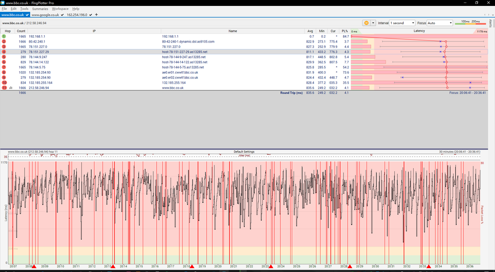Click the hop 4 circle icon
Viewport: 495px width, 272px height.
point(4,52)
